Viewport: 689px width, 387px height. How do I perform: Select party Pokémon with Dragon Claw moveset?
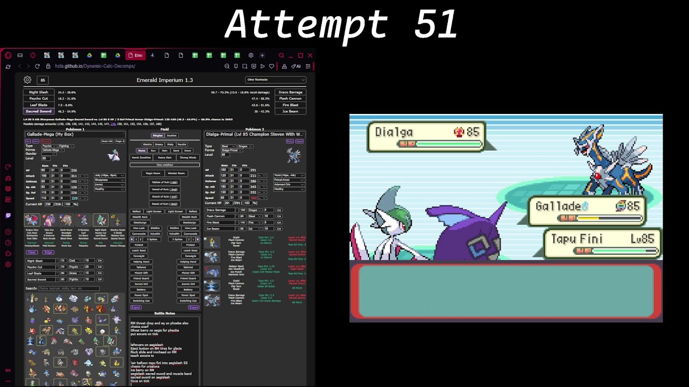[32, 220]
